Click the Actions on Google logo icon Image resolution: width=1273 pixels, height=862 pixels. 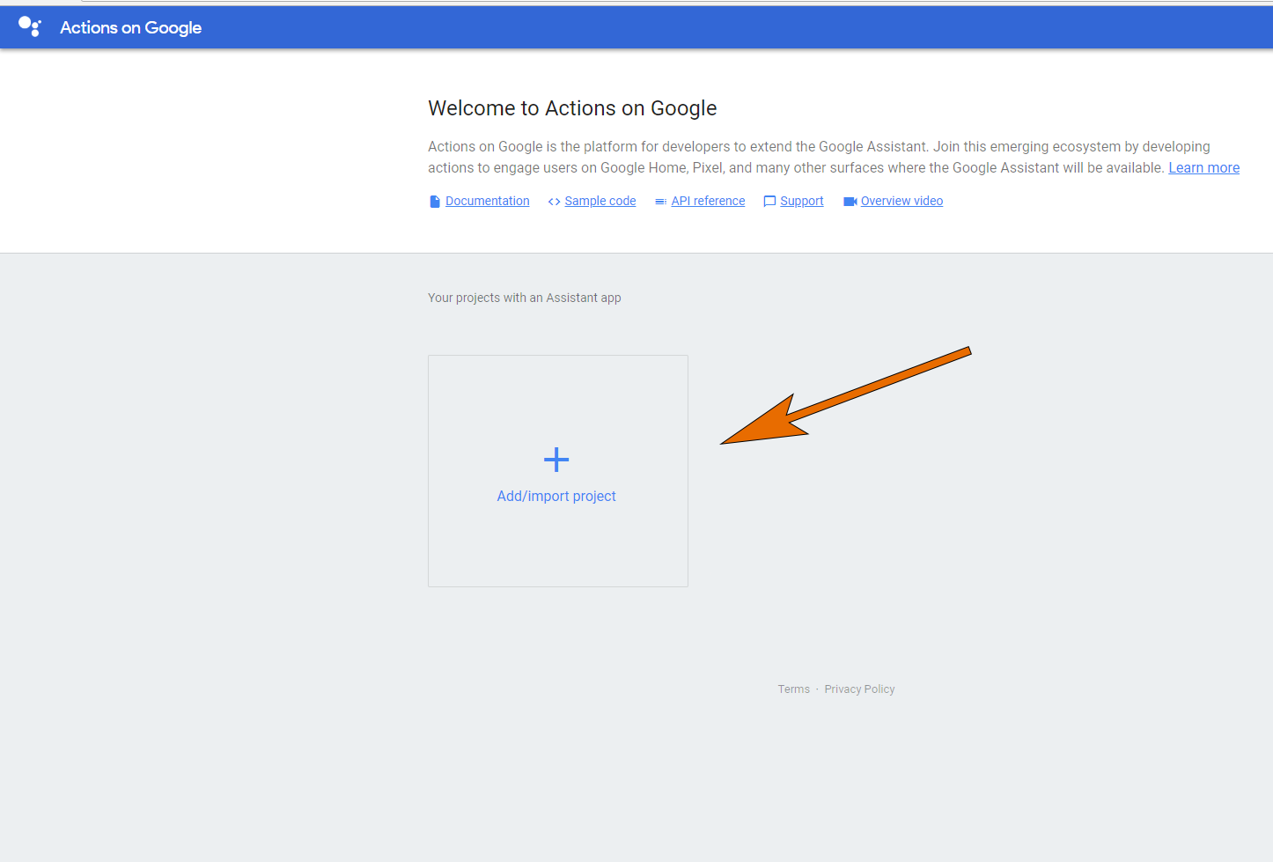[29, 26]
